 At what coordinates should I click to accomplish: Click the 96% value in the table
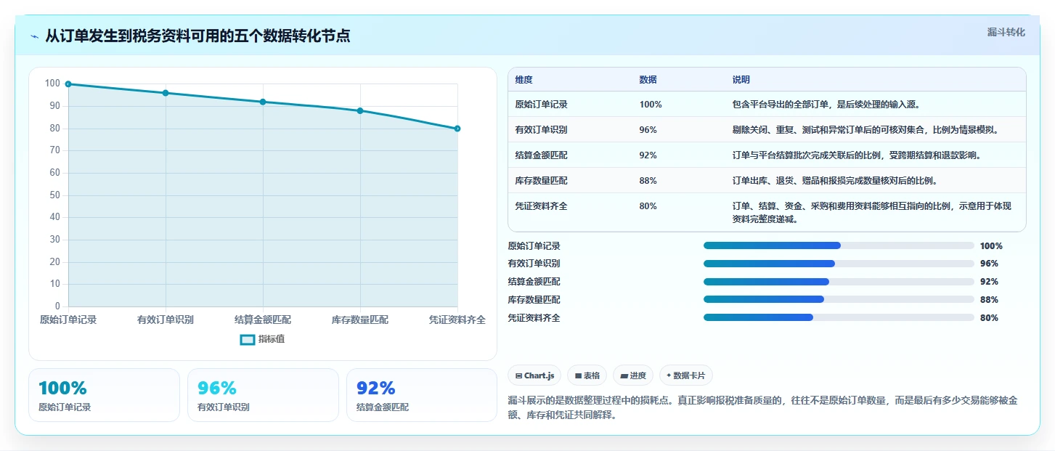coord(648,130)
